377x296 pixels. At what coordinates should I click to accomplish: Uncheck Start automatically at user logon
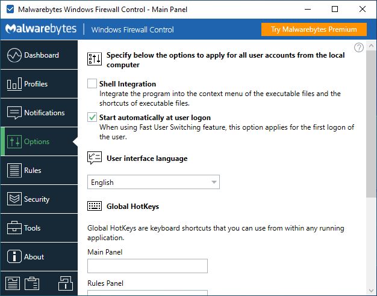click(x=92, y=117)
